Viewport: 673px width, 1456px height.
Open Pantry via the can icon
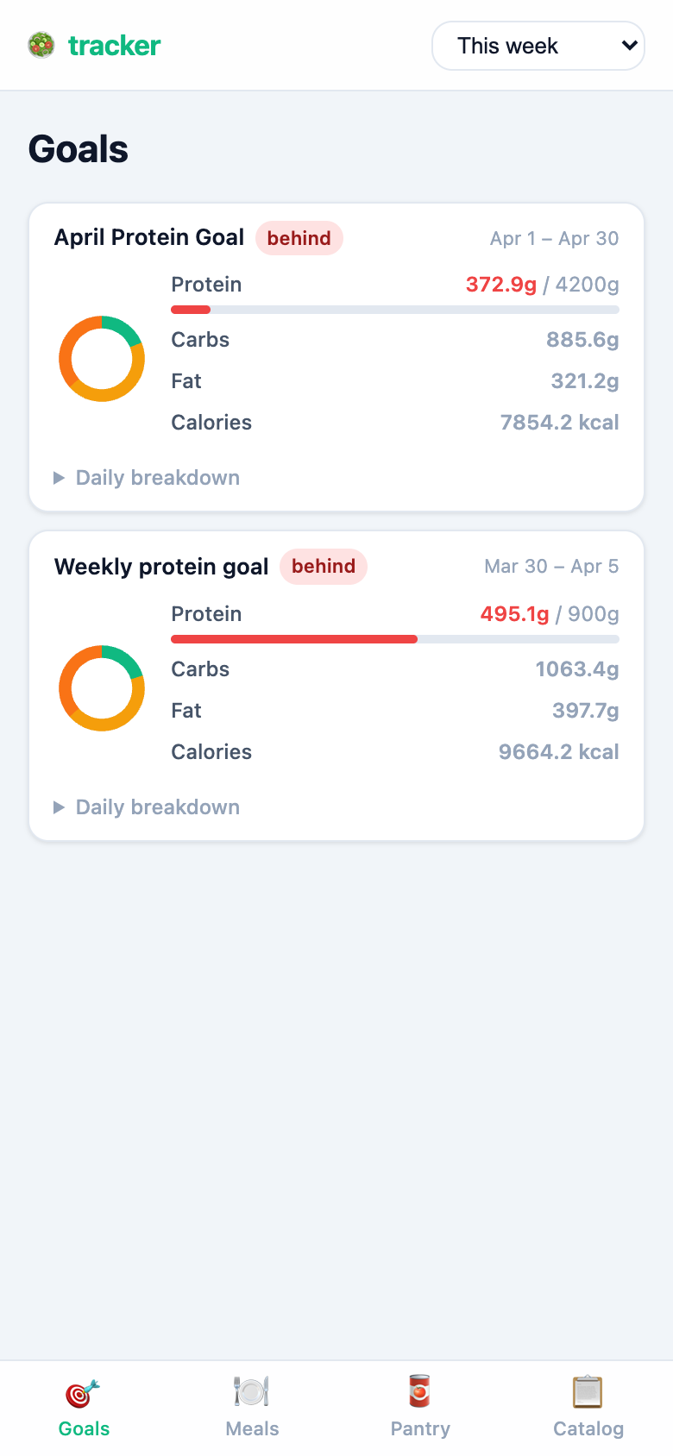(419, 1392)
